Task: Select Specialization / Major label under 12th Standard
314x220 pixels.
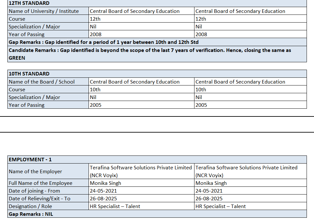Action: click(x=34, y=26)
